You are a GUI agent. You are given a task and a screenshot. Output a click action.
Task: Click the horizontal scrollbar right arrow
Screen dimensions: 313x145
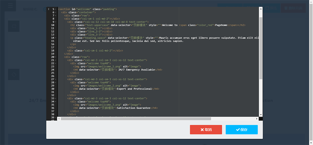pos(257,119)
